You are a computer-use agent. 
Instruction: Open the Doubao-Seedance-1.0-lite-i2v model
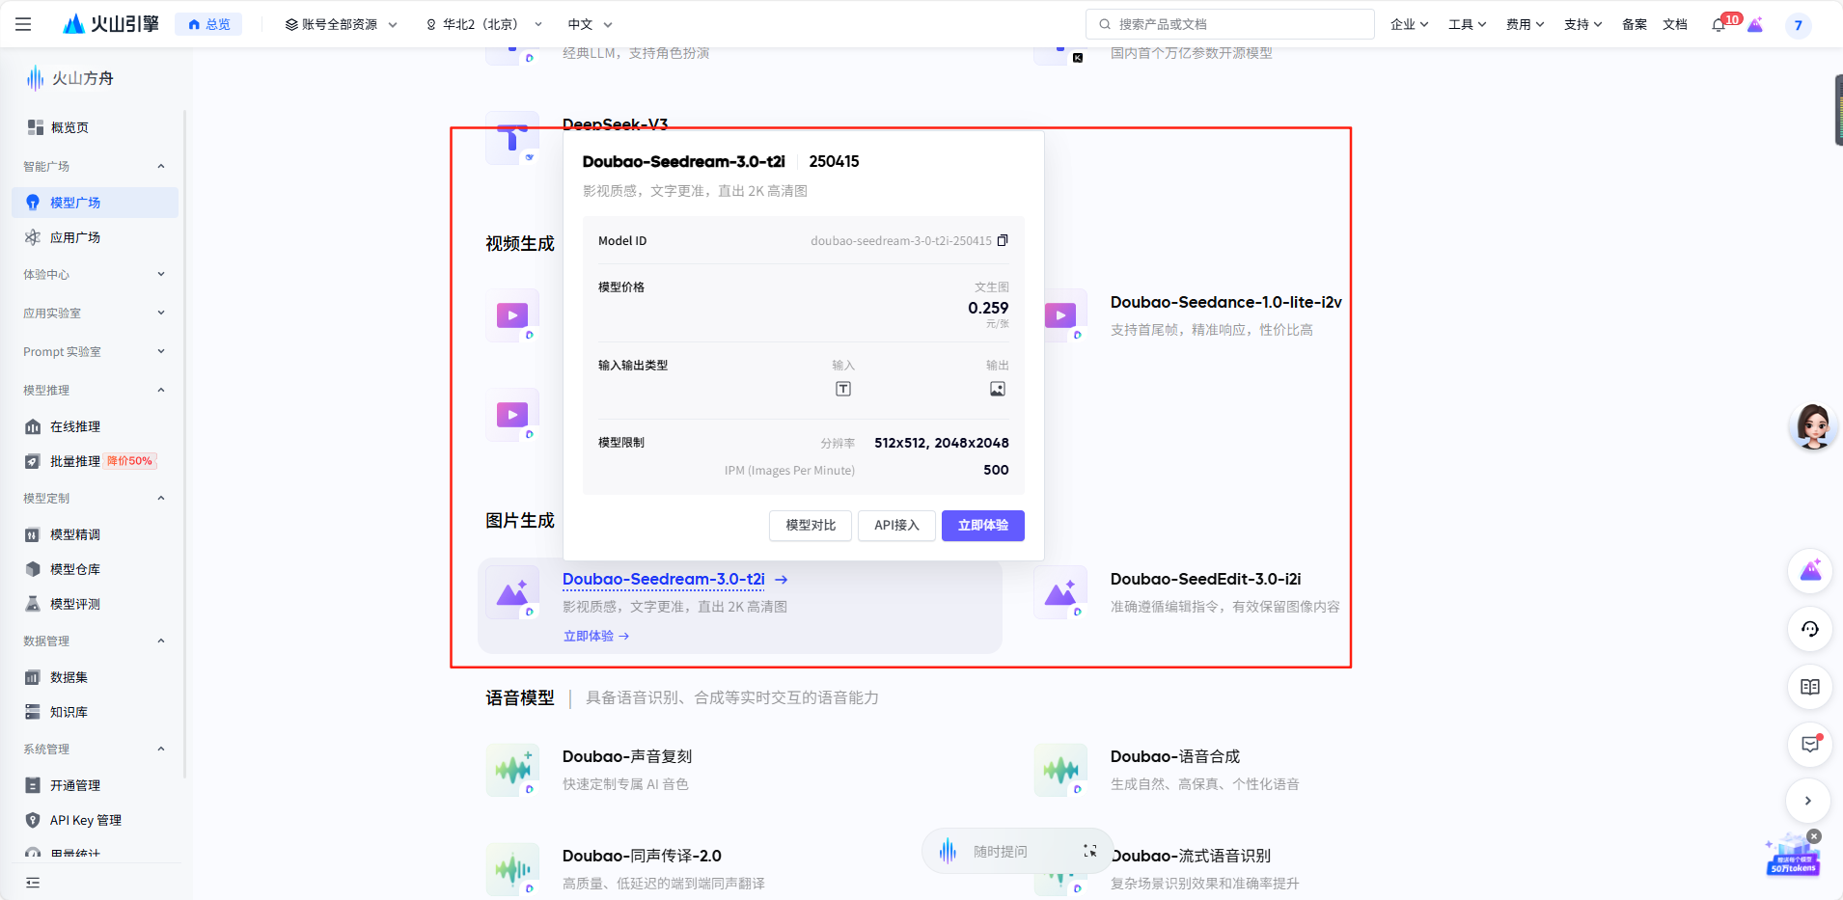pyautogui.click(x=1225, y=302)
